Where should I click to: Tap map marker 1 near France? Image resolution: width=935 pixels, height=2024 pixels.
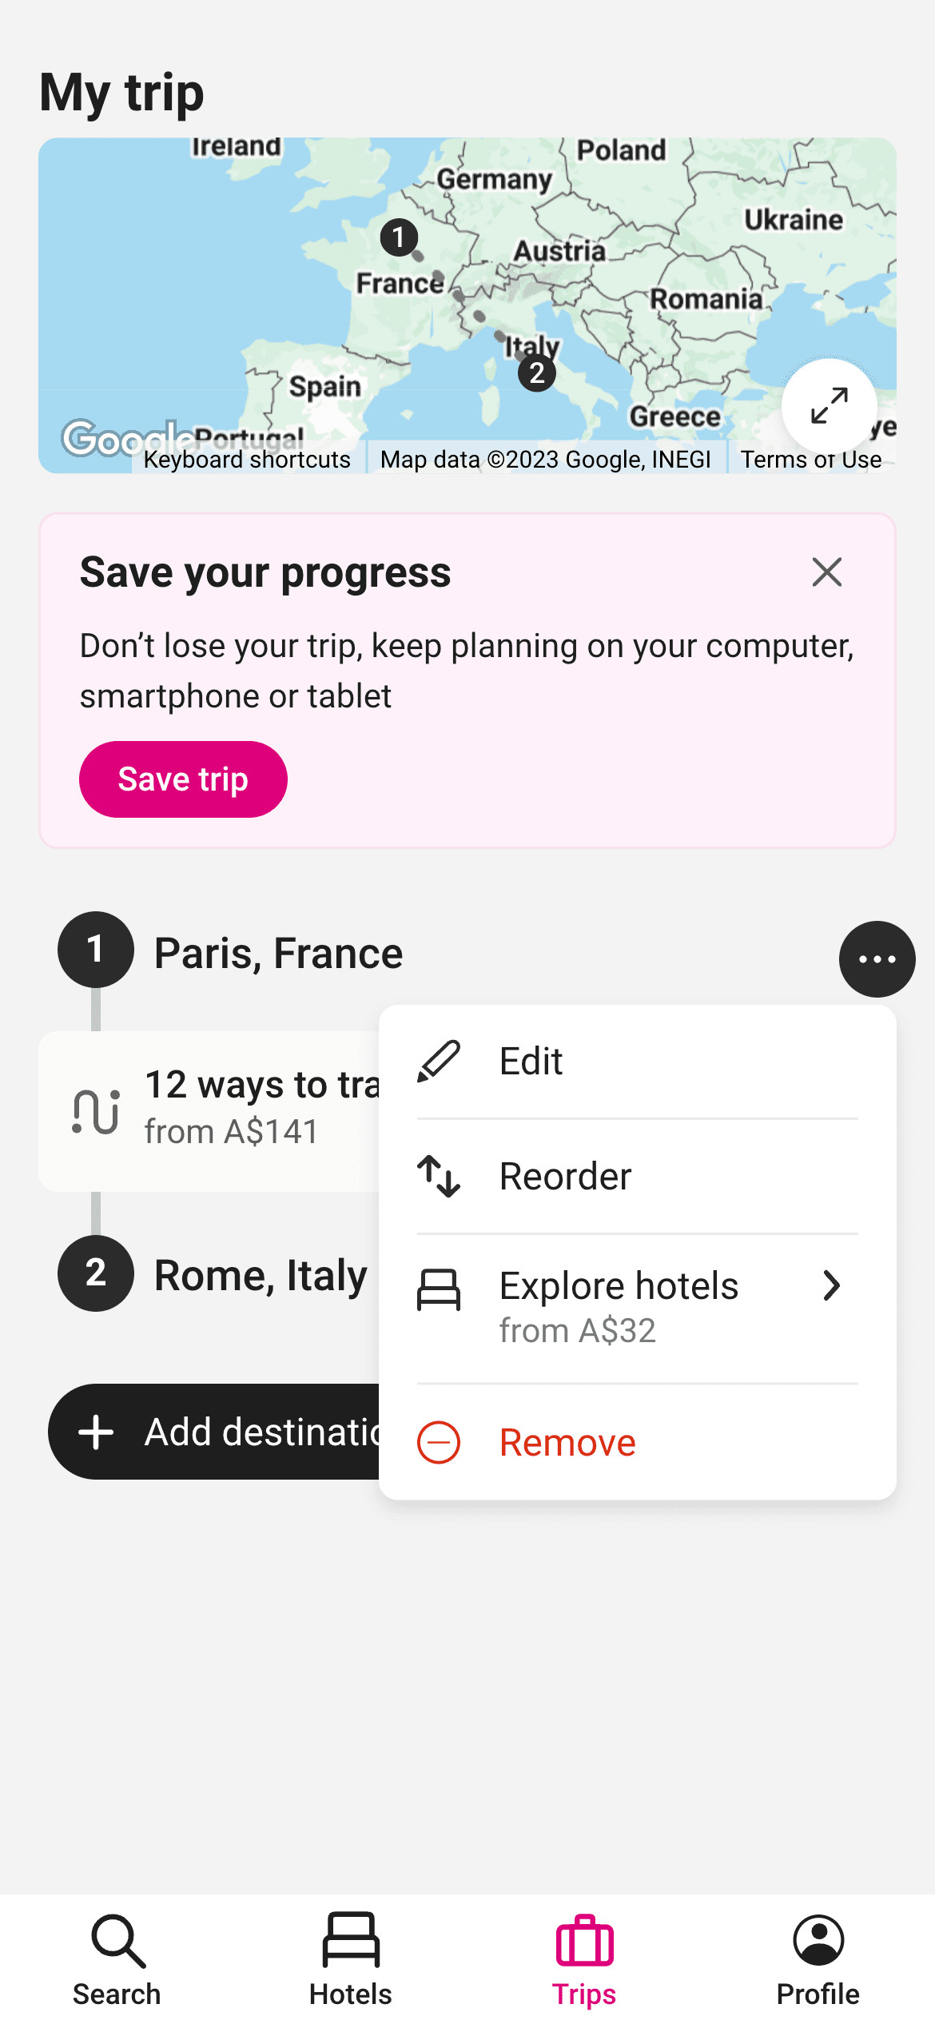399,237
